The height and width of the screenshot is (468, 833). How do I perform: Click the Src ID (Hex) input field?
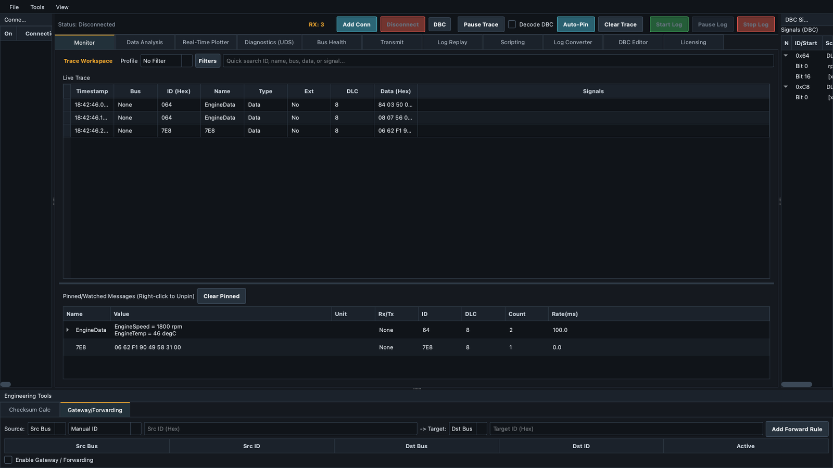[x=281, y=429]
